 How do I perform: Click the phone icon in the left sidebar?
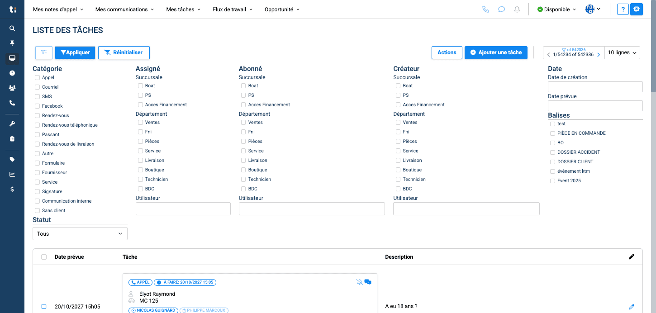click(x=12, y=103)
